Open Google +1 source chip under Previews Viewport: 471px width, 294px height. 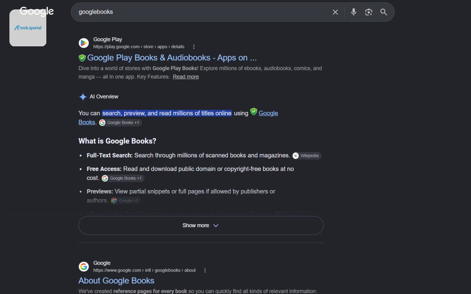[x=125, y=201]
